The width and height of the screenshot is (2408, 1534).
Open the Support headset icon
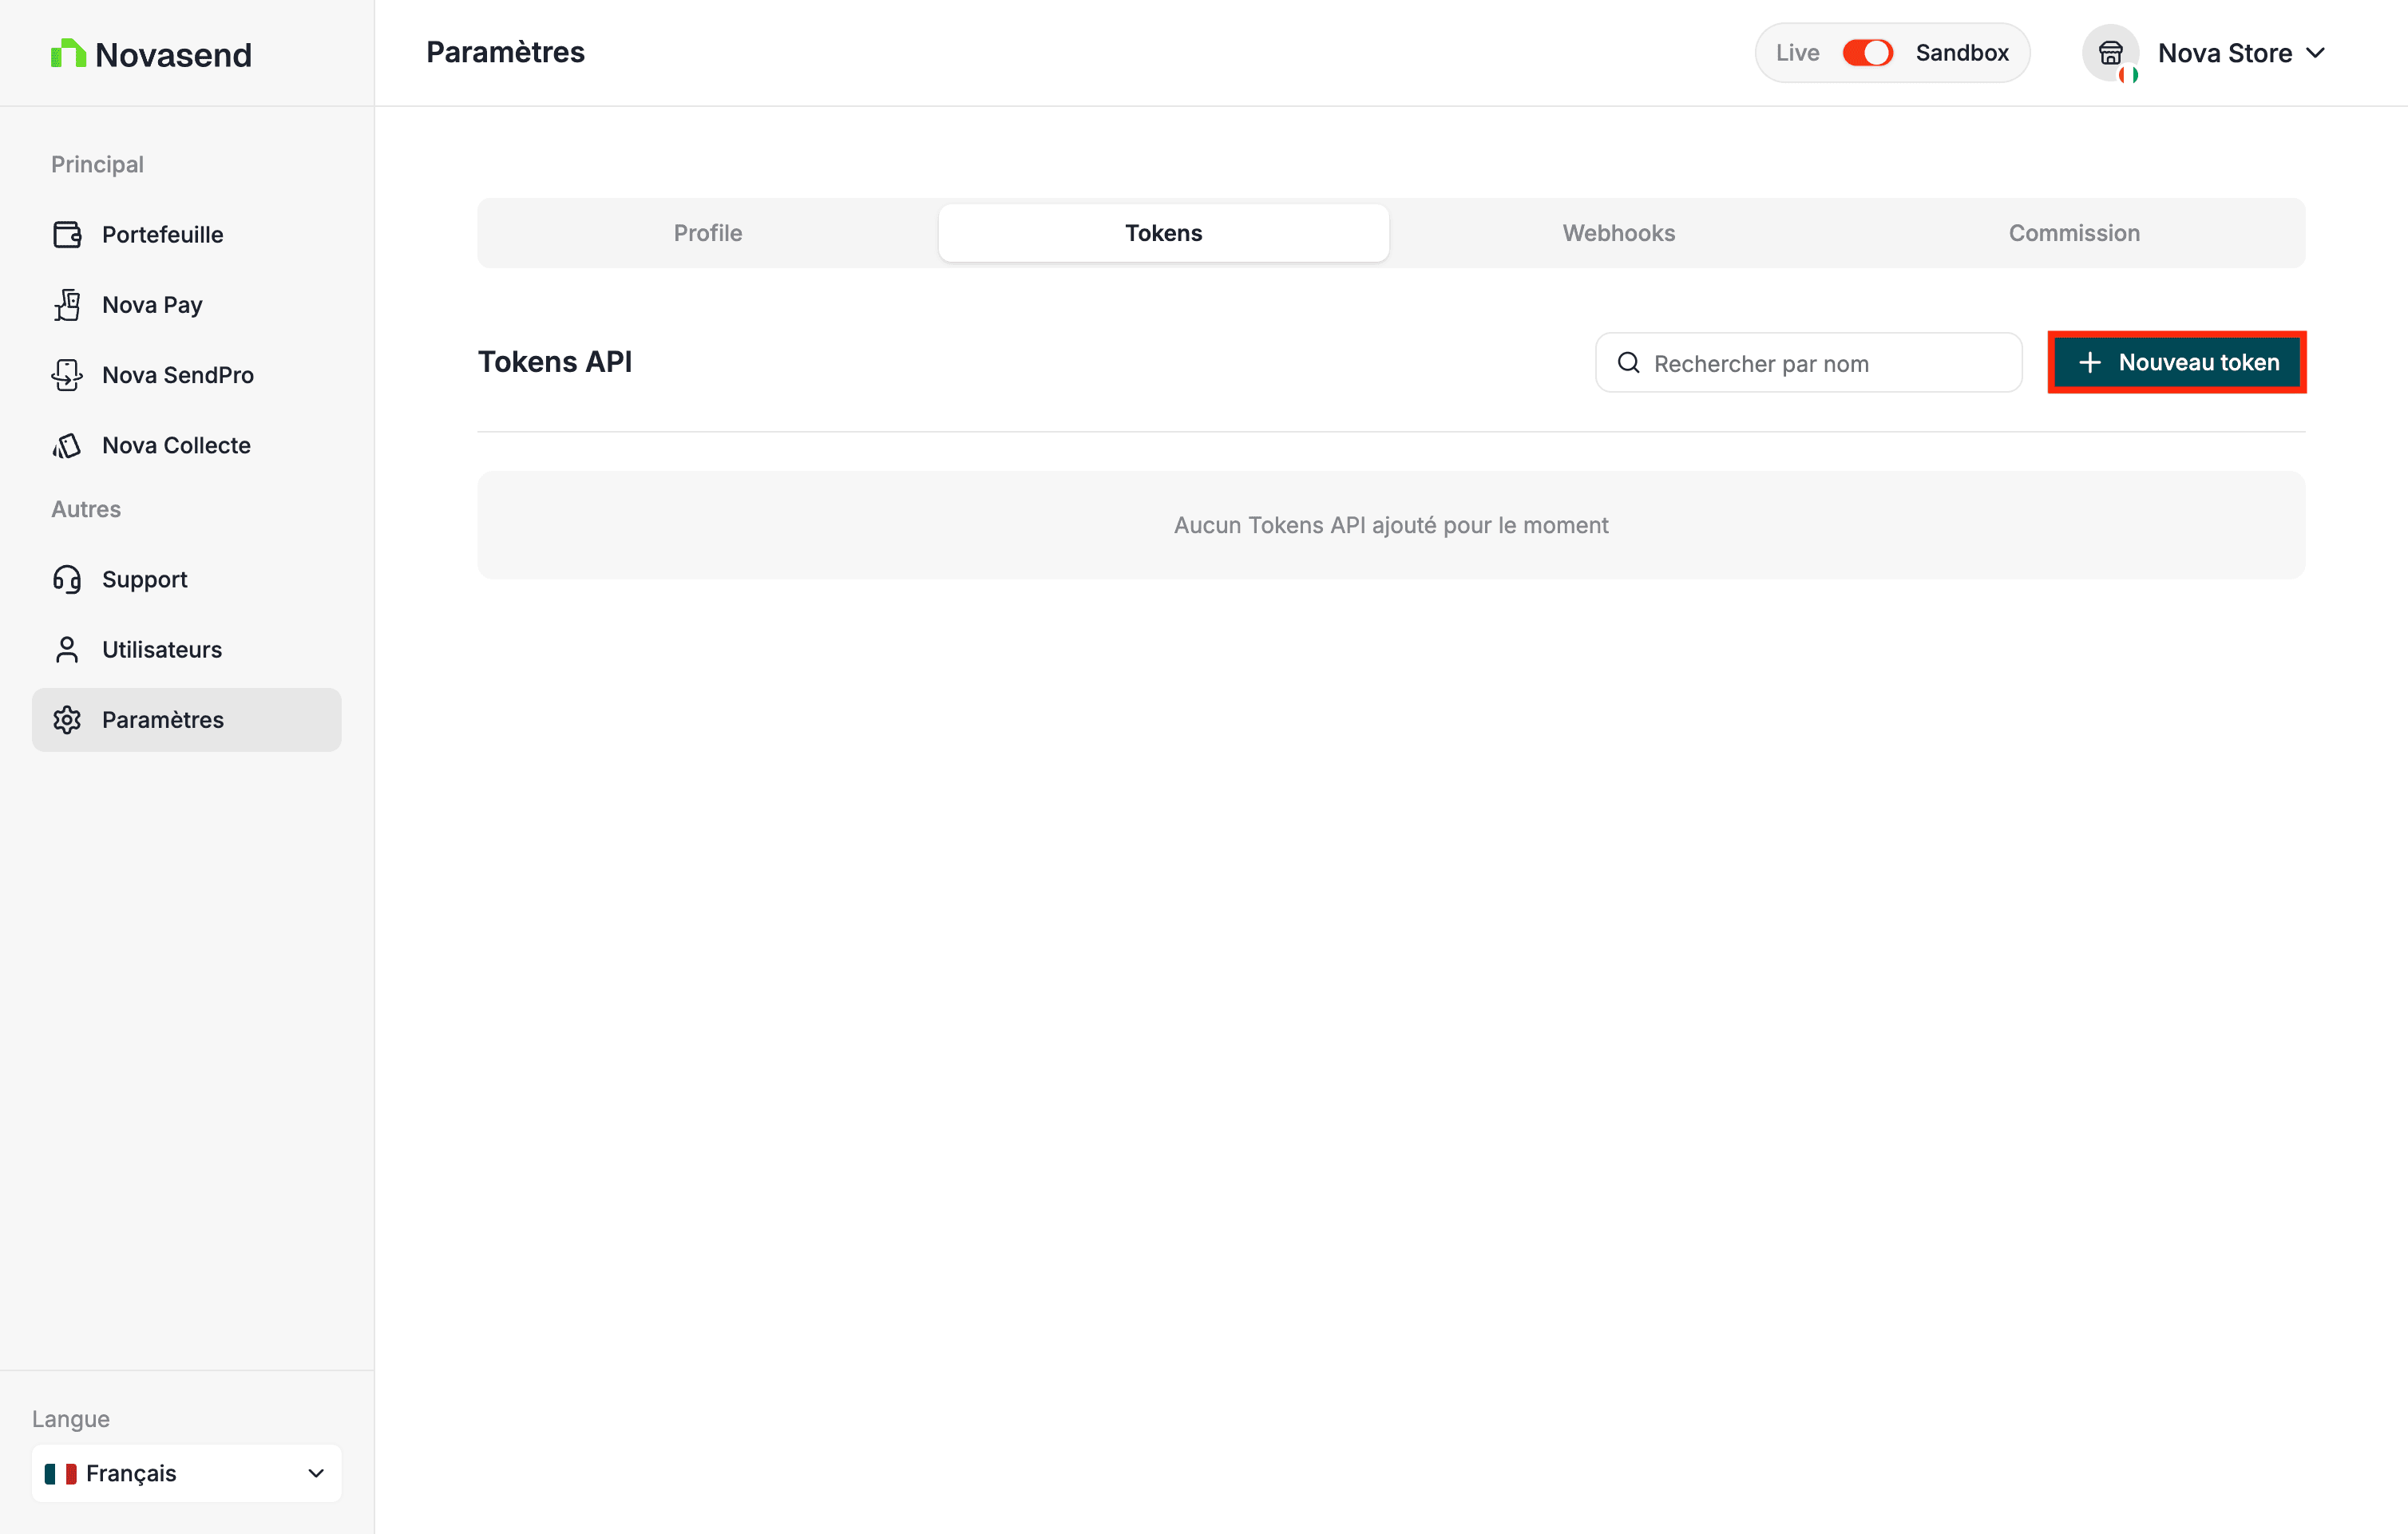tap(67, 579)
